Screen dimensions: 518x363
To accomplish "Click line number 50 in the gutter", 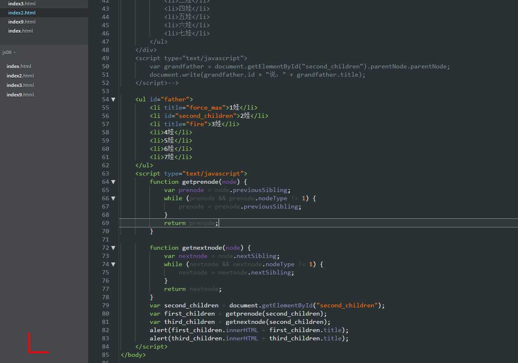I will click(x=105, y=66).
